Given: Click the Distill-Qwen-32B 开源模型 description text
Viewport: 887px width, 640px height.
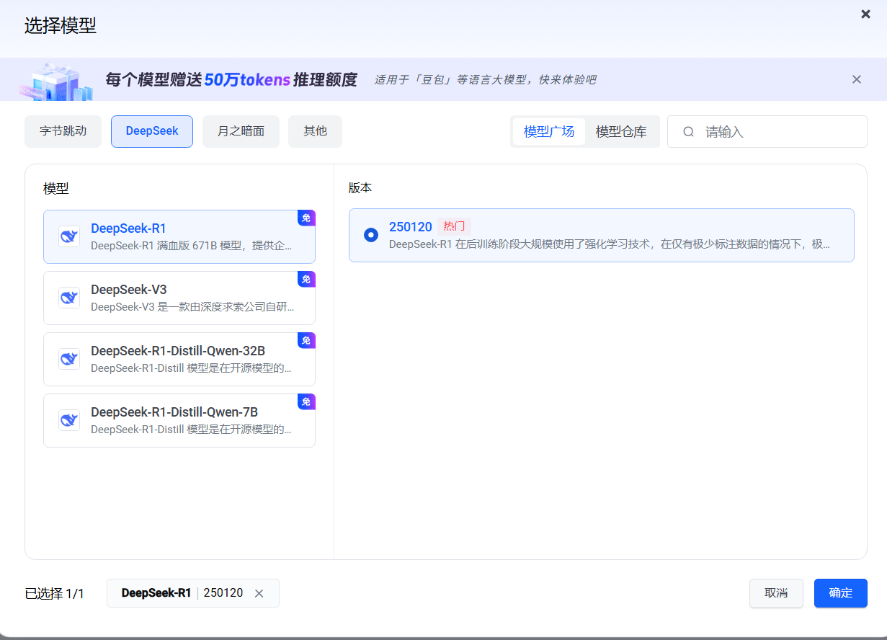Looking at the screenshot, I should pyautogui.click(x=192, y=368).
